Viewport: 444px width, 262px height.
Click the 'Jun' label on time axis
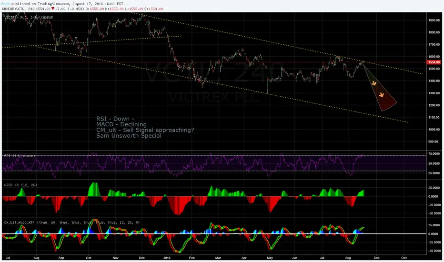click(x=295, y=258)
